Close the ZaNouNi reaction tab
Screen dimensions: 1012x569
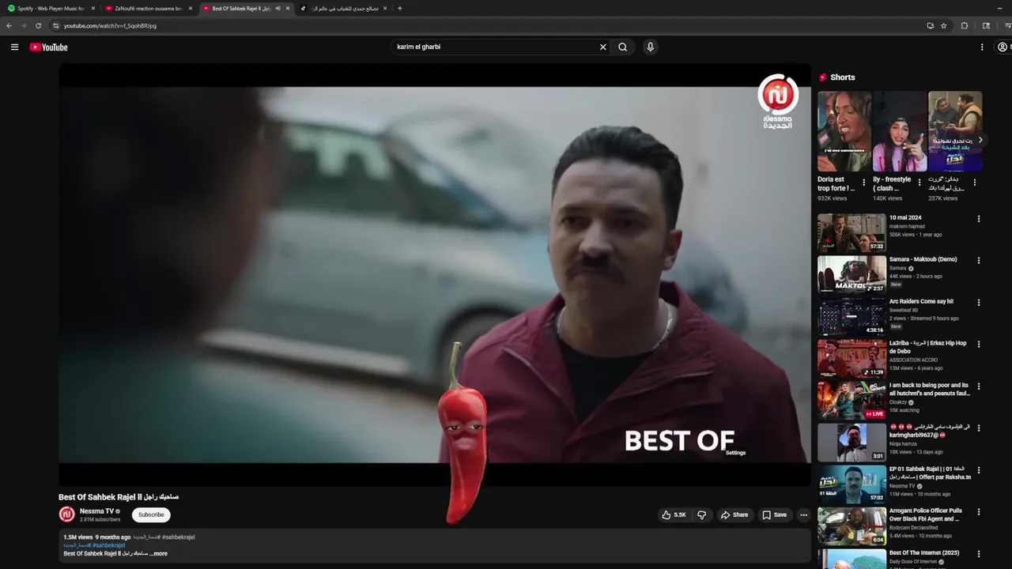[x=191, y=9]
